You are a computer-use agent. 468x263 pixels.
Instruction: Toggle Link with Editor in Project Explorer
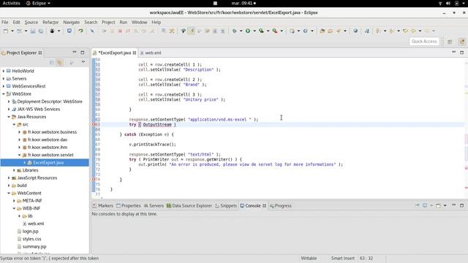[x=60, y=62]
